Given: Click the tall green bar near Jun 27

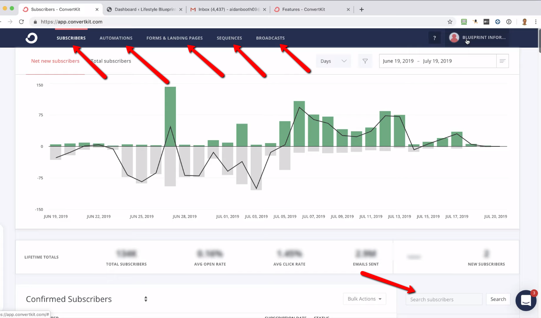Looking at the screenshot, I should pos(170,117).
